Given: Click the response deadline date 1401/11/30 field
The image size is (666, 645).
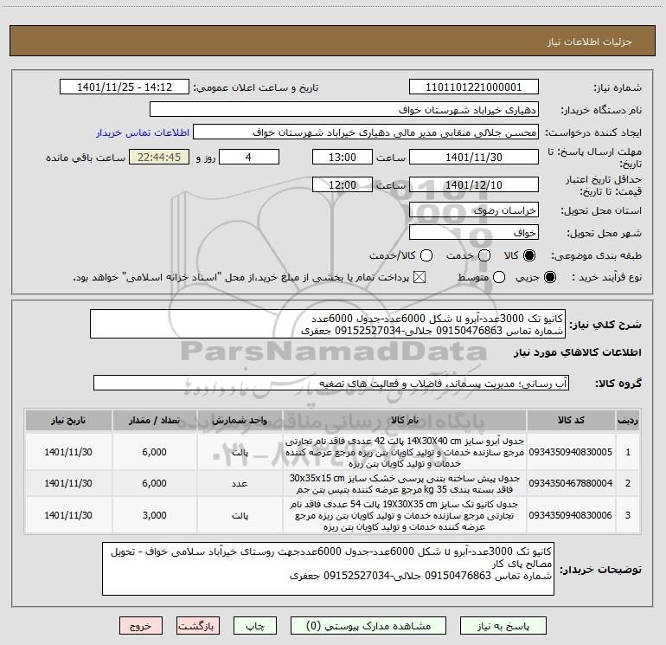Looking at the screenshot, I should [474, 157].
